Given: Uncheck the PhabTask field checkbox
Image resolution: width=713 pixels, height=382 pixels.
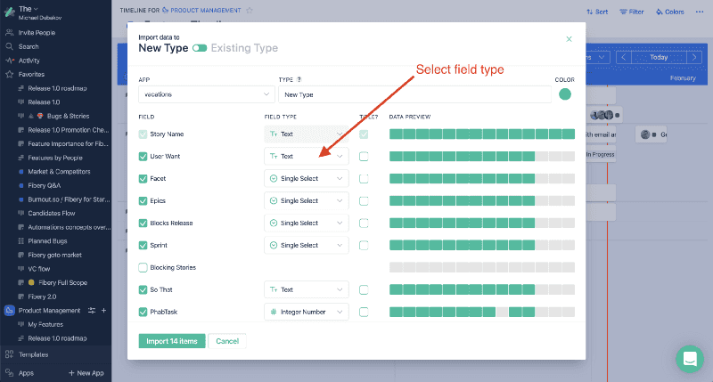Looking at the screenshot, I should 143,312.
